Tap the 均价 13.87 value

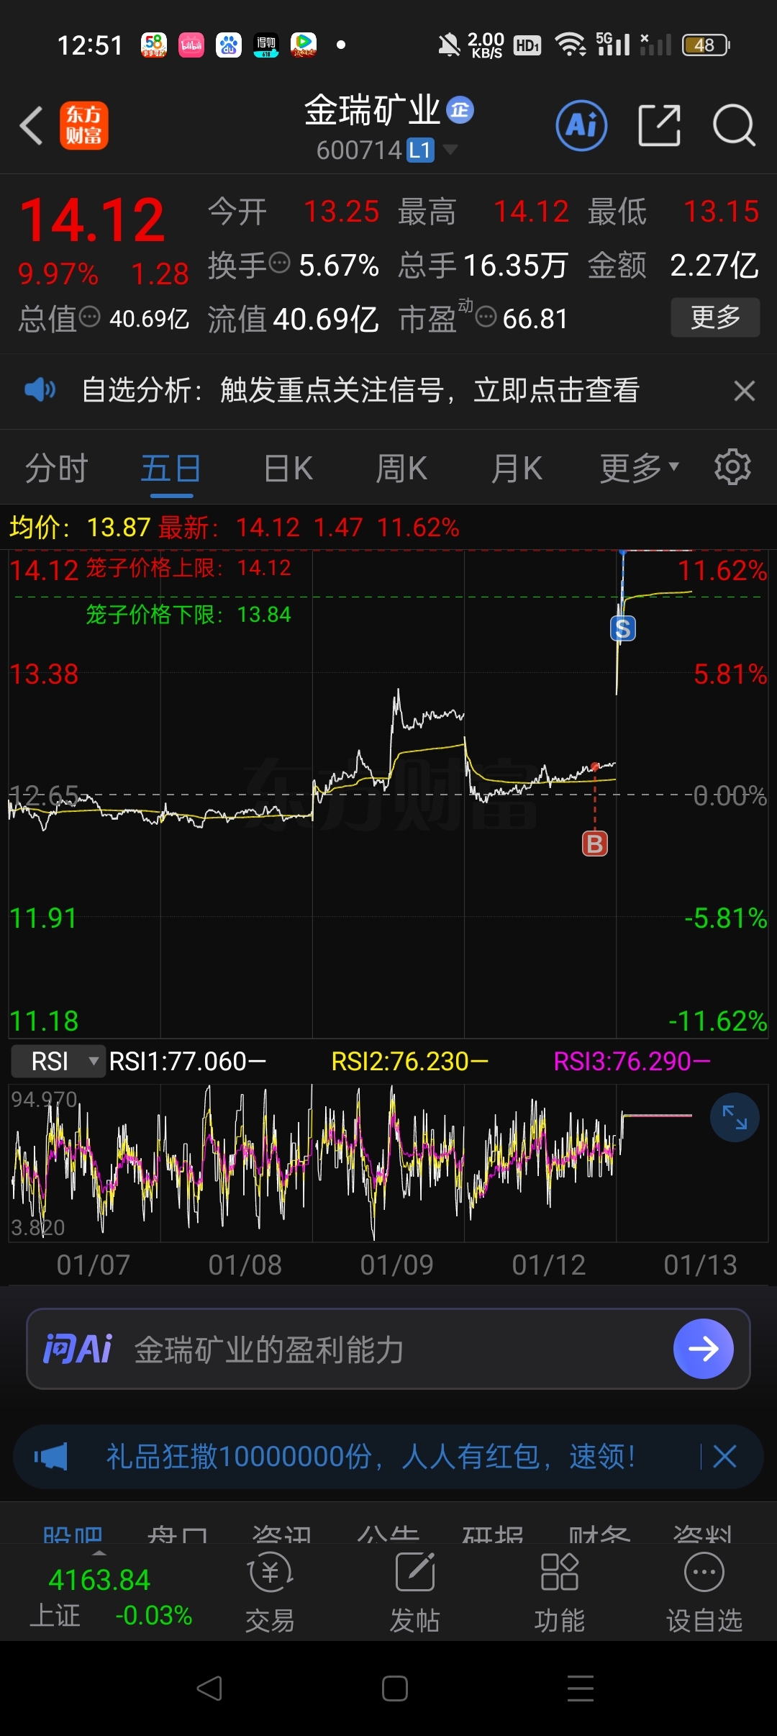80,527
